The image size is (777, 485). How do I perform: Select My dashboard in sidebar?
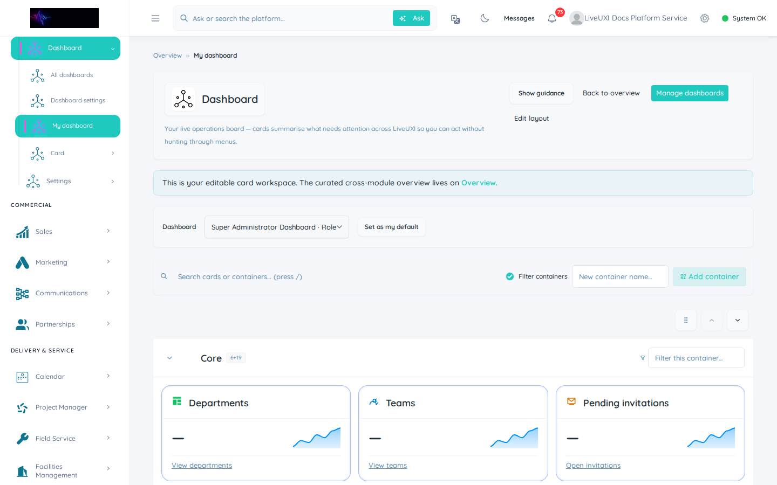(x=67, y=126)
